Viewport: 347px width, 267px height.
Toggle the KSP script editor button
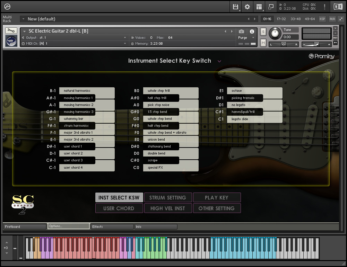pyautogui.click(x=322, y=19)
